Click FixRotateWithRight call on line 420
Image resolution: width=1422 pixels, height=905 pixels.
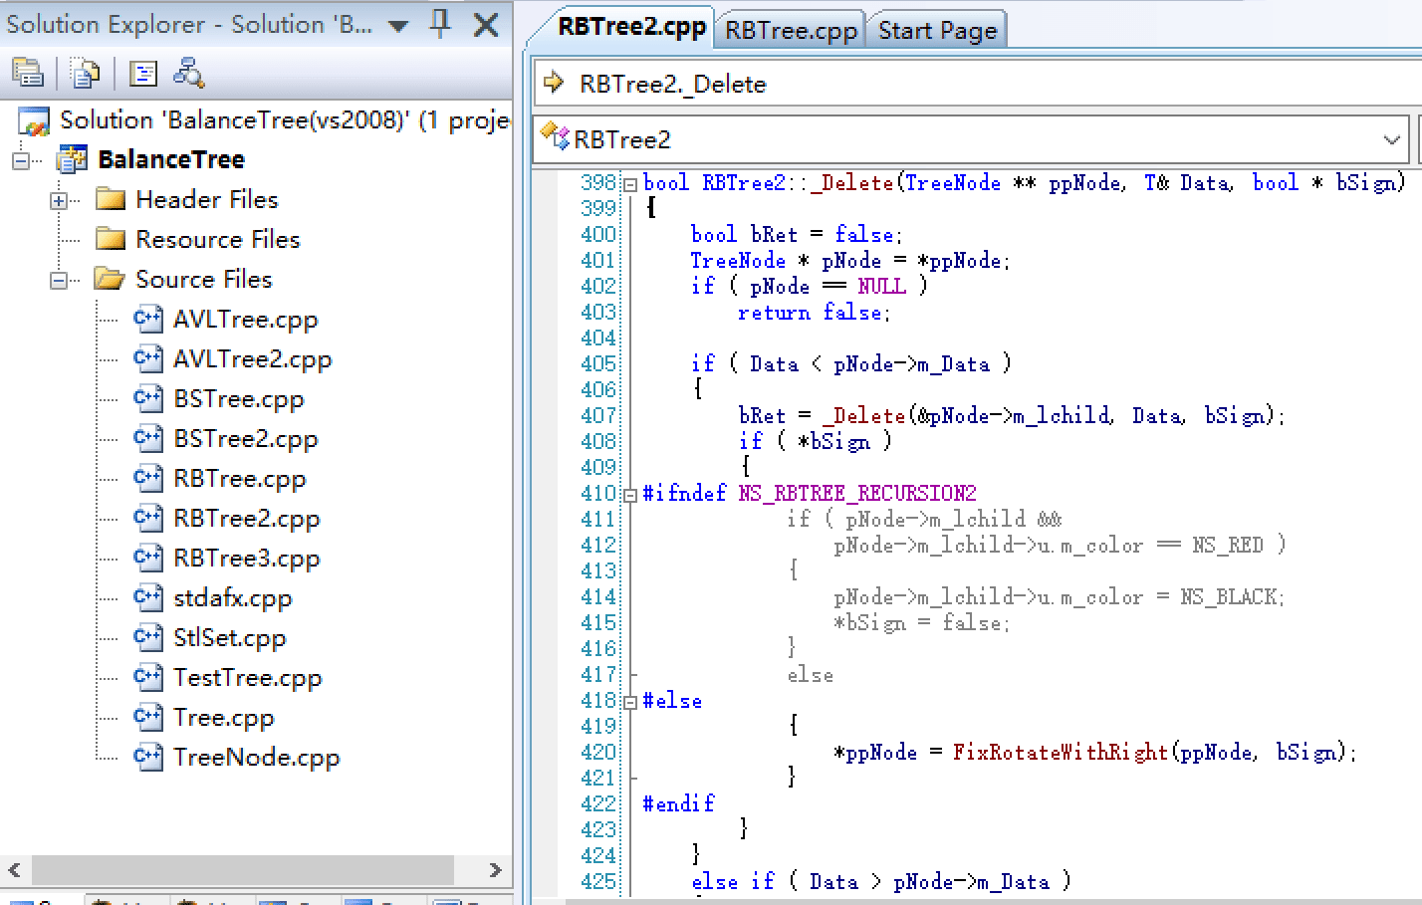click(x=1060, y=752)
